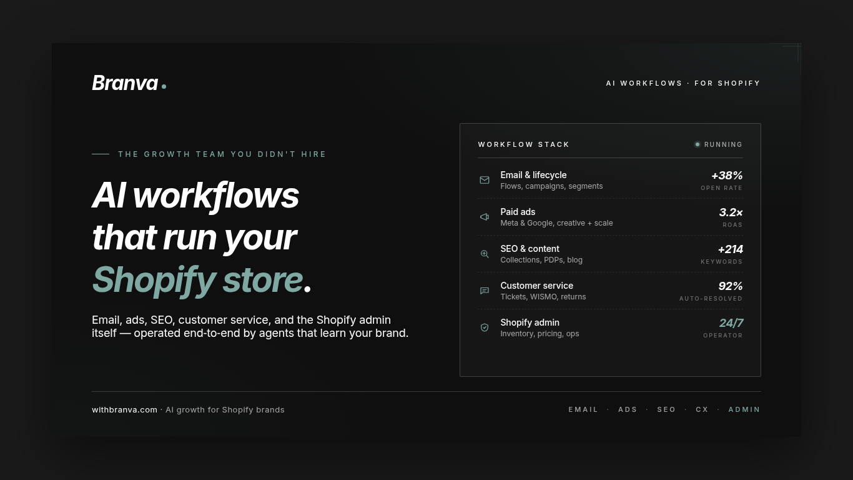
Task: Click 'Tickets, WISMO, returns' subtitle
Action: (543, 297)
